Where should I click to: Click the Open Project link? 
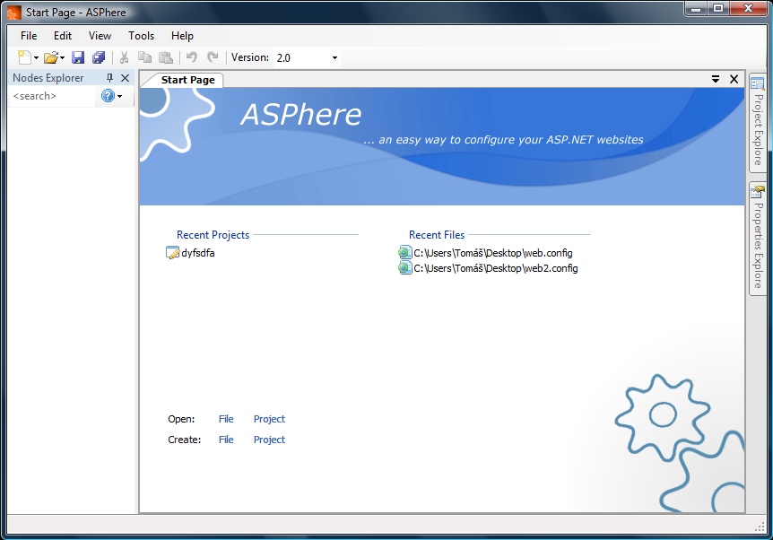[x=269, y=419]
